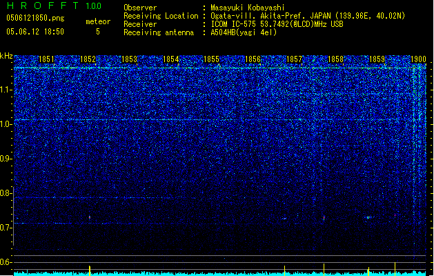Click the 1859 time axis label
This screenshot has height=276, width=434.
pyautogui.click(x=377, y=59)
